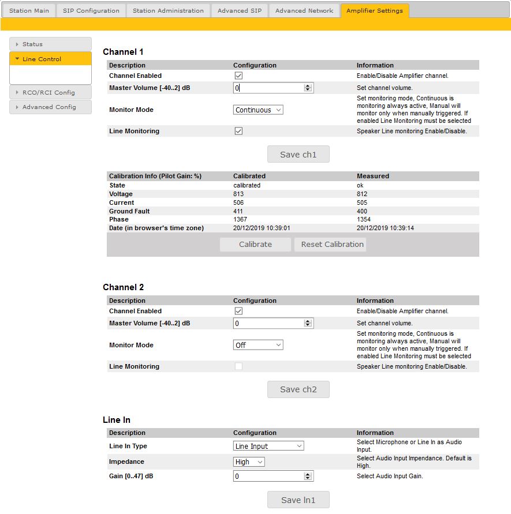Expand the Advanced Config section
This screenshot has height=514, width=511.
click(x=50, y=107)
